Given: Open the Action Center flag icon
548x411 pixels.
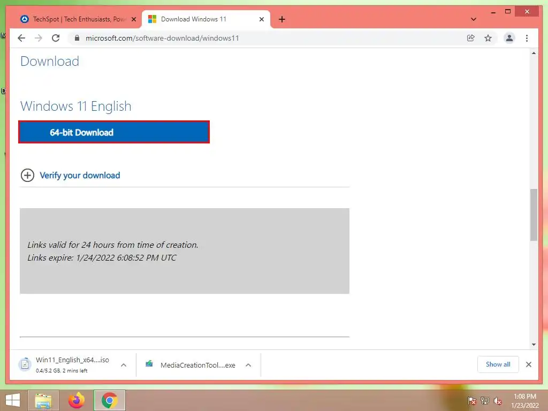Looking at the screenshot, I should [x=471, y=401].
